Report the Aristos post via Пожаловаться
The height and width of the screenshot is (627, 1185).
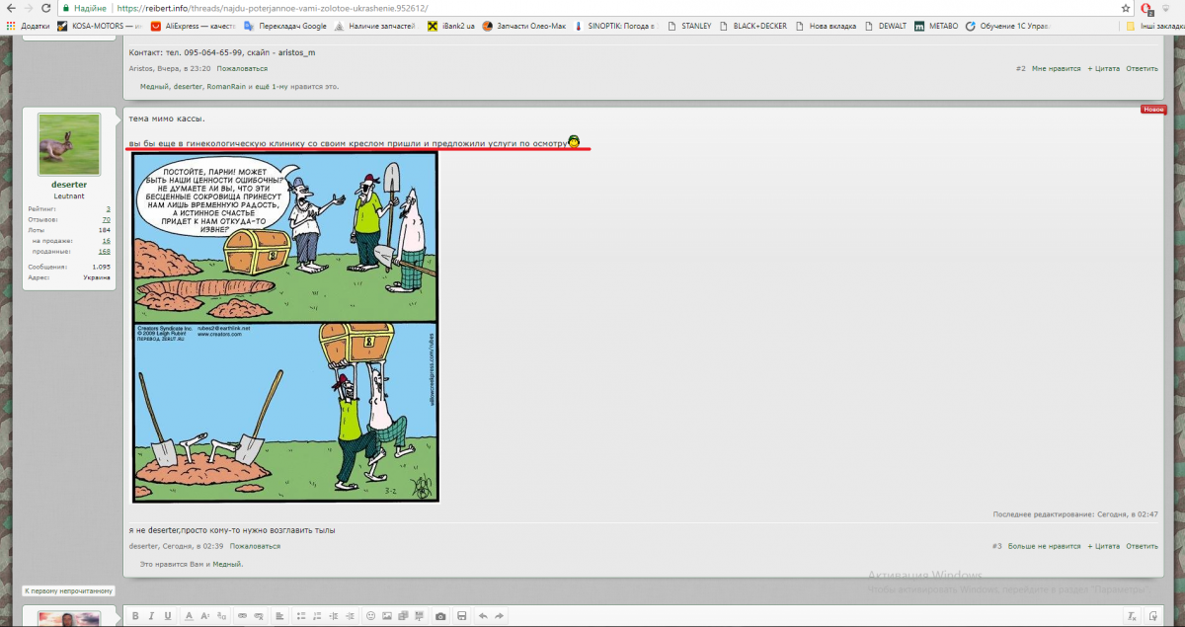pyautogui.click(x=242, y=68)
